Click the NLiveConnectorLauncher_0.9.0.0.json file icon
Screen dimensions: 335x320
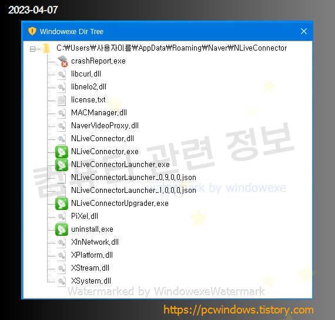click(62, 178)
